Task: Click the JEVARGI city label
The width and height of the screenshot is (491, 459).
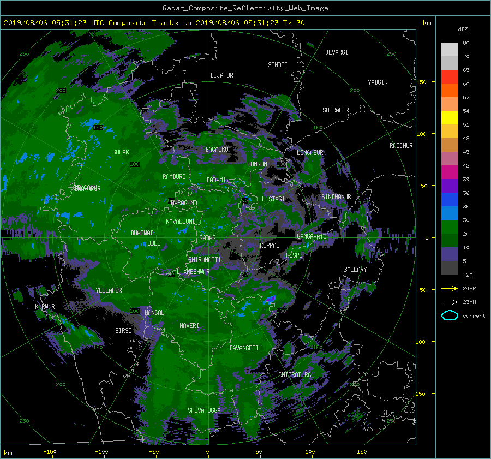Action: [337, 52]
